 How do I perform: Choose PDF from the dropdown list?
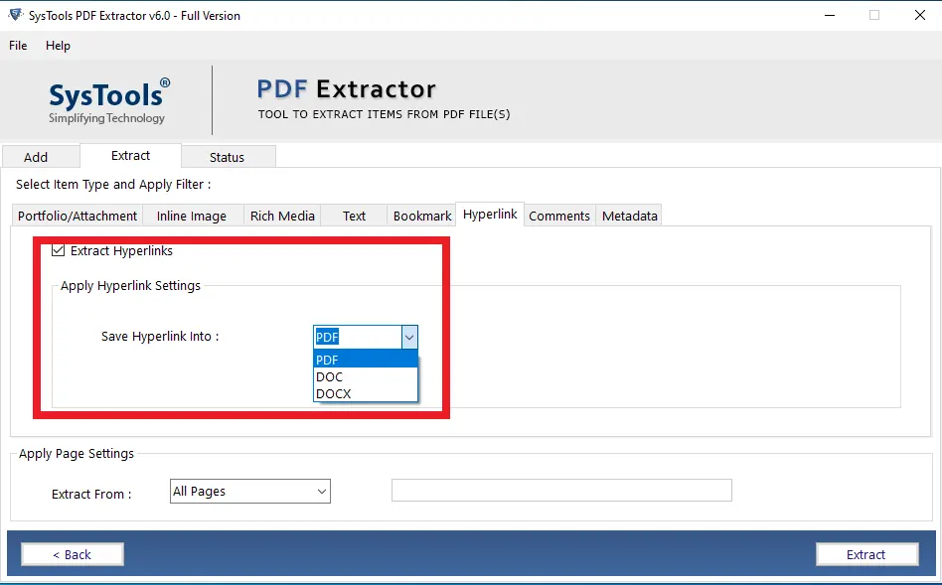pyautogui.click(x=366, y=360)
